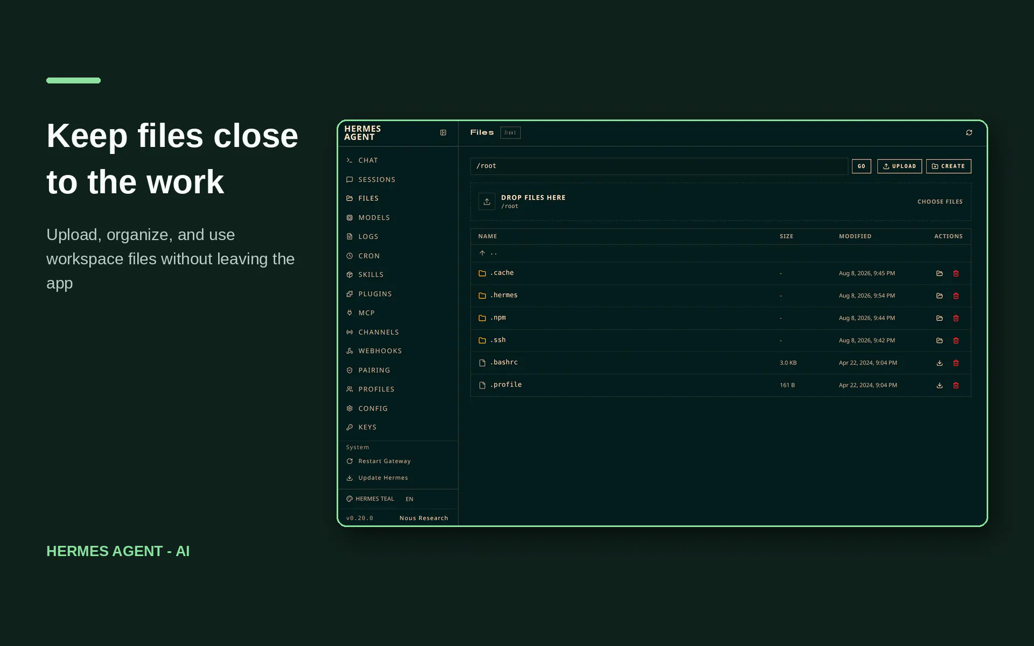
Task: Click the Nous Research link
Action: click(424, 518)
